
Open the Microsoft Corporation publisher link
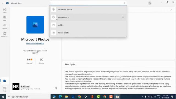click(35, 43)
